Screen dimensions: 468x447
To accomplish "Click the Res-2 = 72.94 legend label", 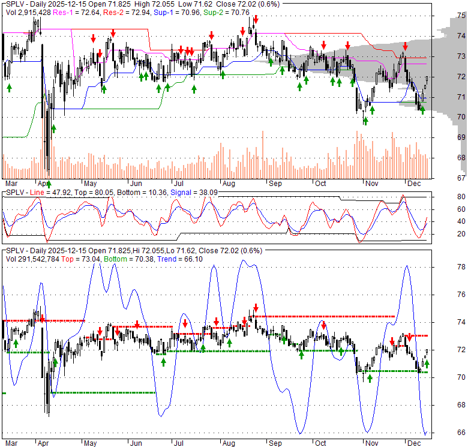I will click(127, 13).
